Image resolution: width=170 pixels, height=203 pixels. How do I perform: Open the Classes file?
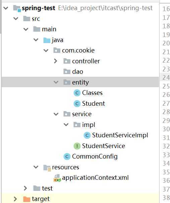pyautogui.click(x=92, y=93)
